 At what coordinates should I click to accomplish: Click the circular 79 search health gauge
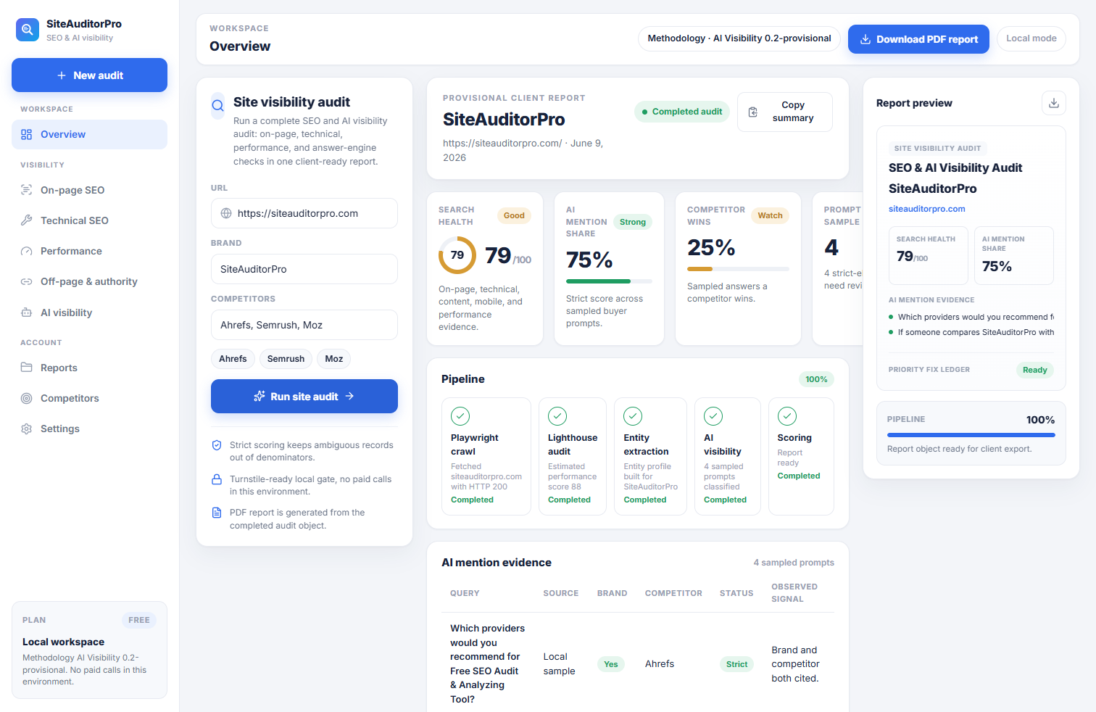pyautogui.click(x=457, y=255)
